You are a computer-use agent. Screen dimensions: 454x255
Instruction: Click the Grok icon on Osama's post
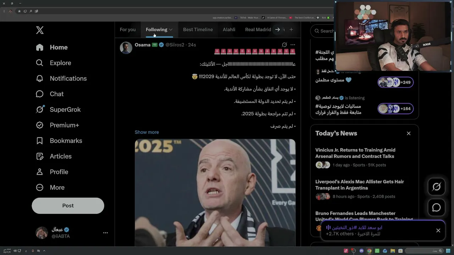click(284, 45)
